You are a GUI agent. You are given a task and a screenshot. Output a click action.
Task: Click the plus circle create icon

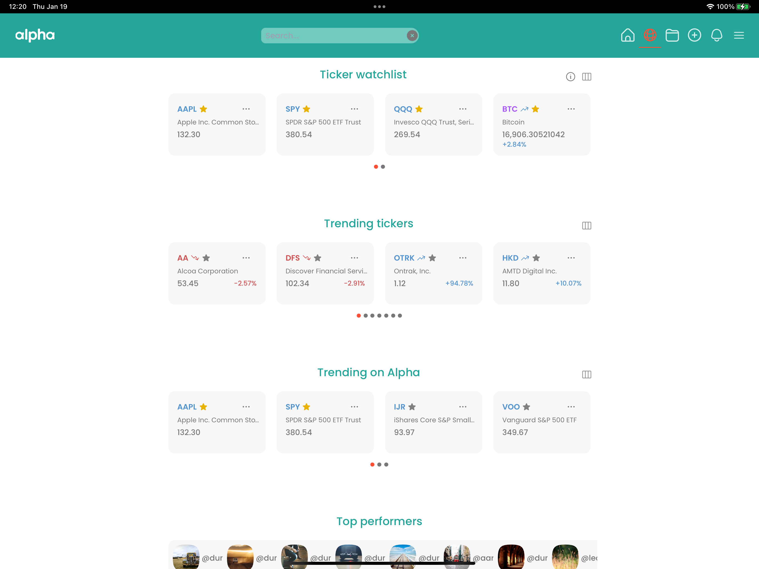695,35
